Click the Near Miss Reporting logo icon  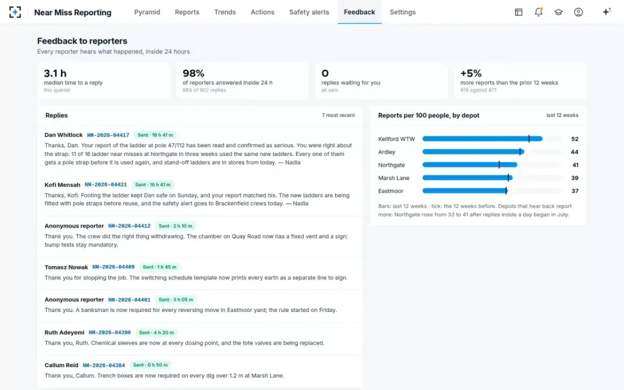click(15, 12)
